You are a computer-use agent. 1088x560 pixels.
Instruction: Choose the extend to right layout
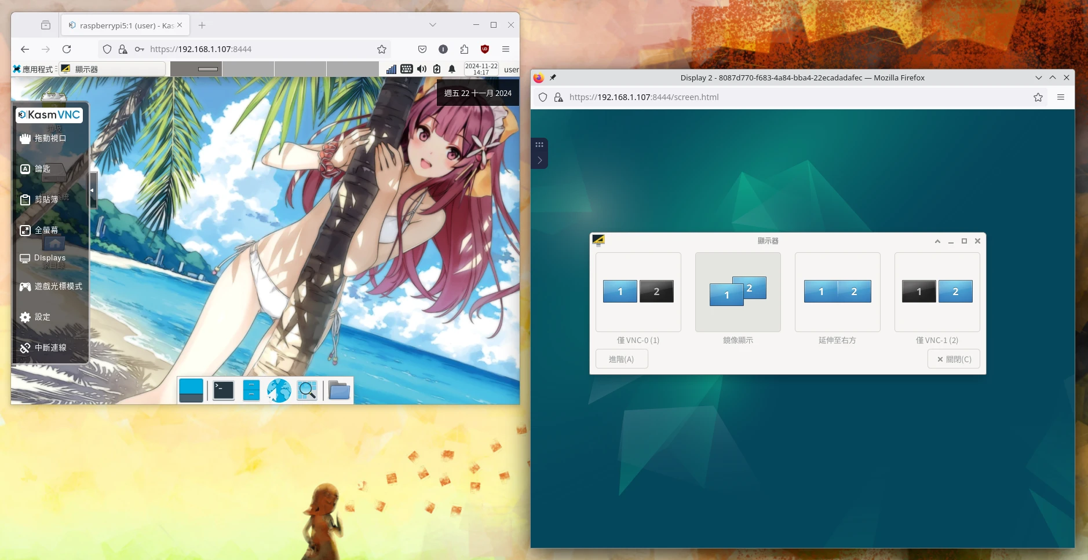(x=837, y=292)
